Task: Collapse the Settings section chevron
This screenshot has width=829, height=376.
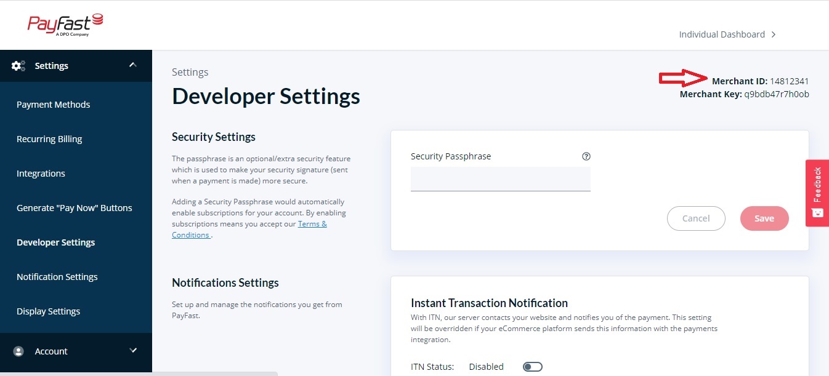Action: 132,65
